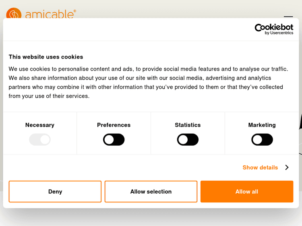Select the Necessary category label
The image size is (302, 226).
(x=40, y=125)
